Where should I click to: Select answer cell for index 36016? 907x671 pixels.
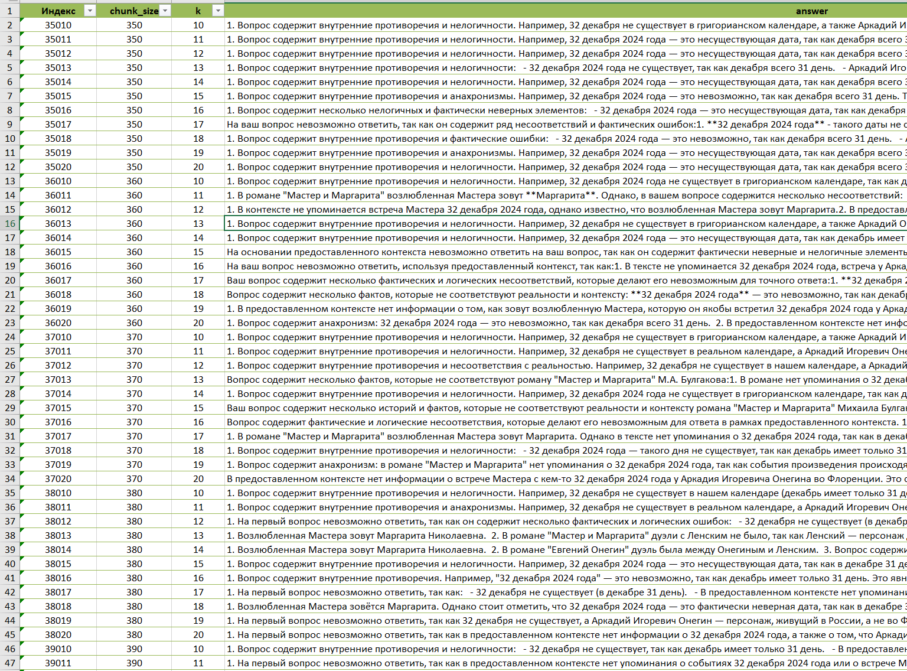[x=566, y=266]
